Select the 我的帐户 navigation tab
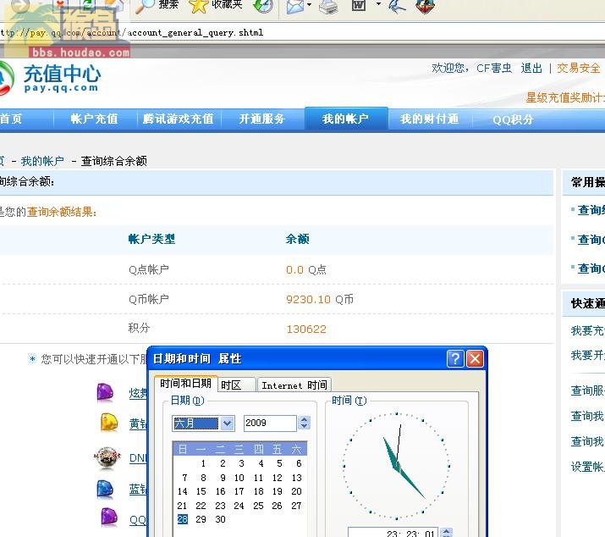The width and height of the screenshot is (605, 537). coord(346,119)
